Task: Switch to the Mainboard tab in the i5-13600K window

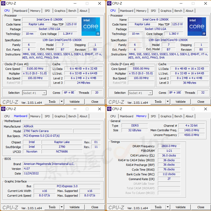Action: coord(21,11)
